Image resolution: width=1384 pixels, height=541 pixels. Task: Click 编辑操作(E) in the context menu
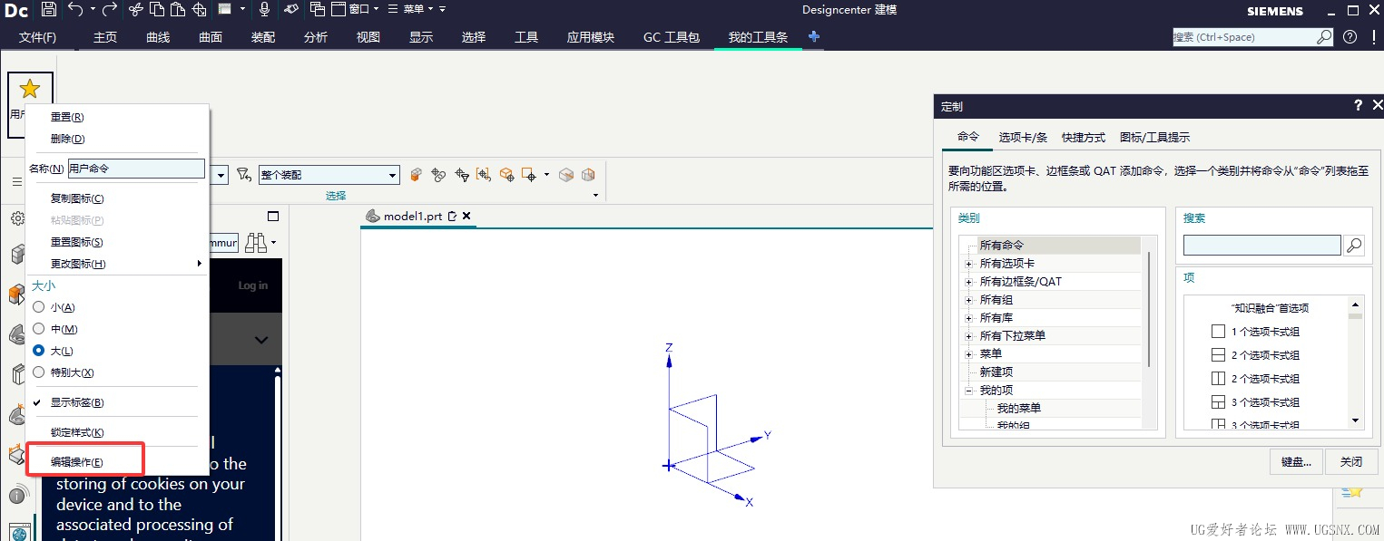click(77, 462)
